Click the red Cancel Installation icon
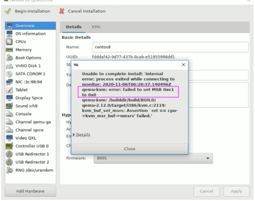Image resolution: width=255 pixels, height=201 pixels. [x=62, y=11]
